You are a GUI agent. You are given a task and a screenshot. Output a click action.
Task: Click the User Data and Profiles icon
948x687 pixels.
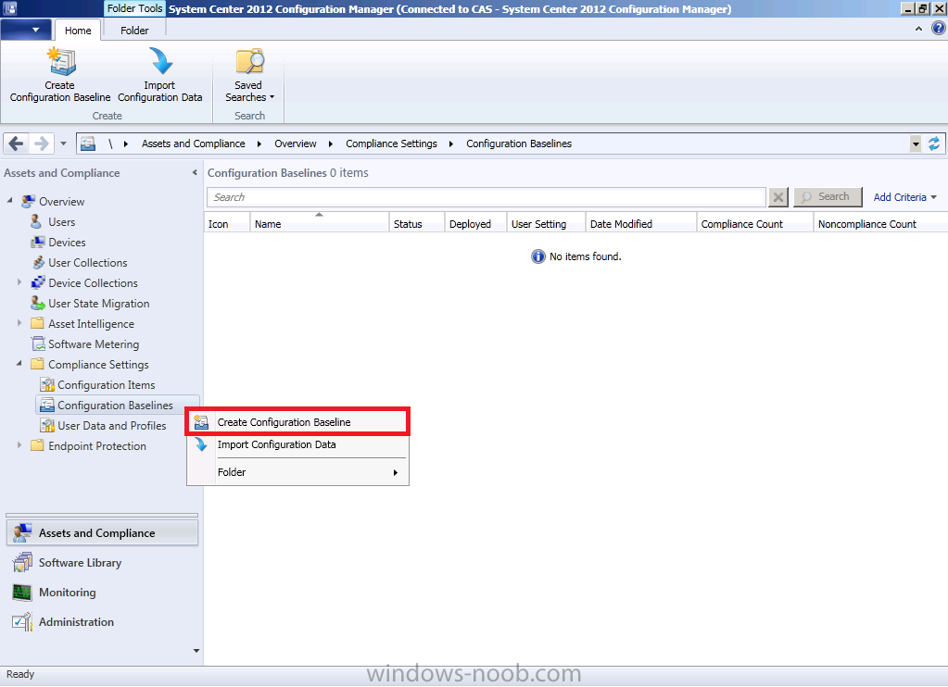click(47, 425)
